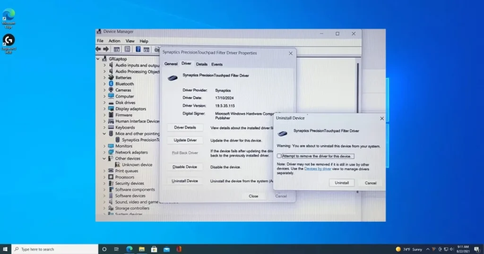This screenshot has width=484, height=254.
Task: Open the Mail app from taskbar
Action: pyautogui.click(x=167, y=249)
